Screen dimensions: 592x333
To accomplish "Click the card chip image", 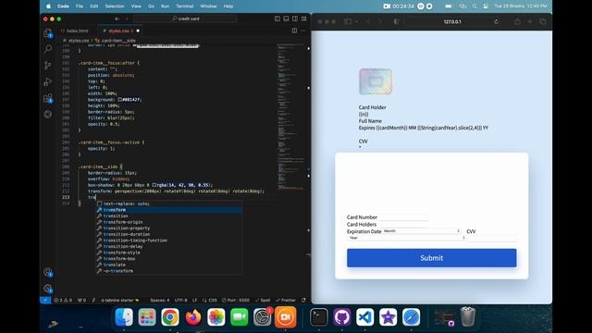I will click(376, 81).
